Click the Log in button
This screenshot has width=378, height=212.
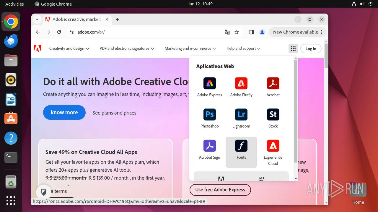[311, 49]
